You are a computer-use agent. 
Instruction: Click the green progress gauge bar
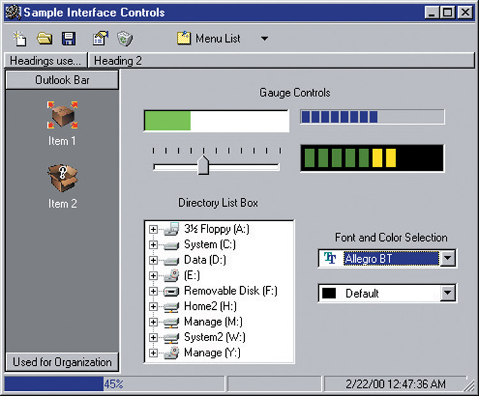coord(217,121)
